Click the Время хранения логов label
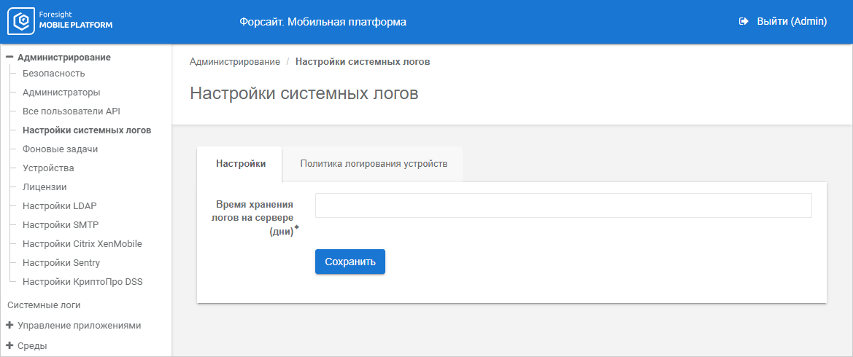 pos(255,218)
